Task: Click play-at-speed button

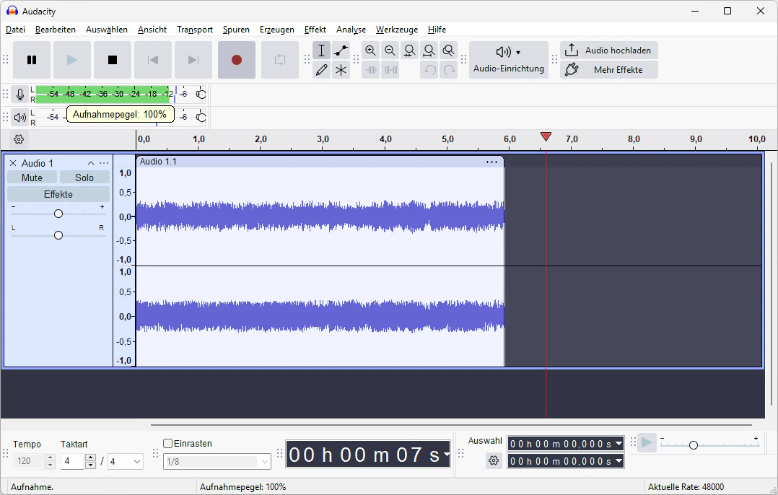Action: (647, 442)
